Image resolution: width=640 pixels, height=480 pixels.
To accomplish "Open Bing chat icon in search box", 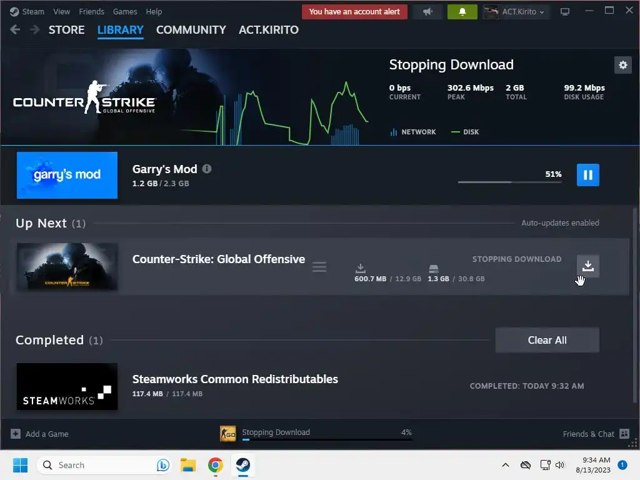I will pyautogui.click(x=163, y=465).
